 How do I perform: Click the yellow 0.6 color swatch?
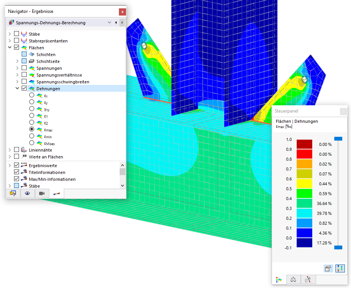tap(304, 183)
